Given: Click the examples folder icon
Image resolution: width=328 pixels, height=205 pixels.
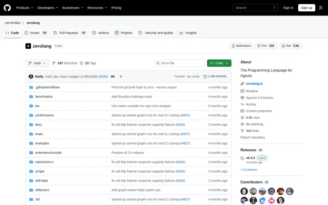Looking at the screenshot, I should (x=31, y=143).
